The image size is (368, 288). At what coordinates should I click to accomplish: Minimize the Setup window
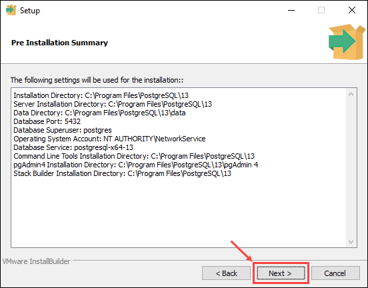(291, 10)
